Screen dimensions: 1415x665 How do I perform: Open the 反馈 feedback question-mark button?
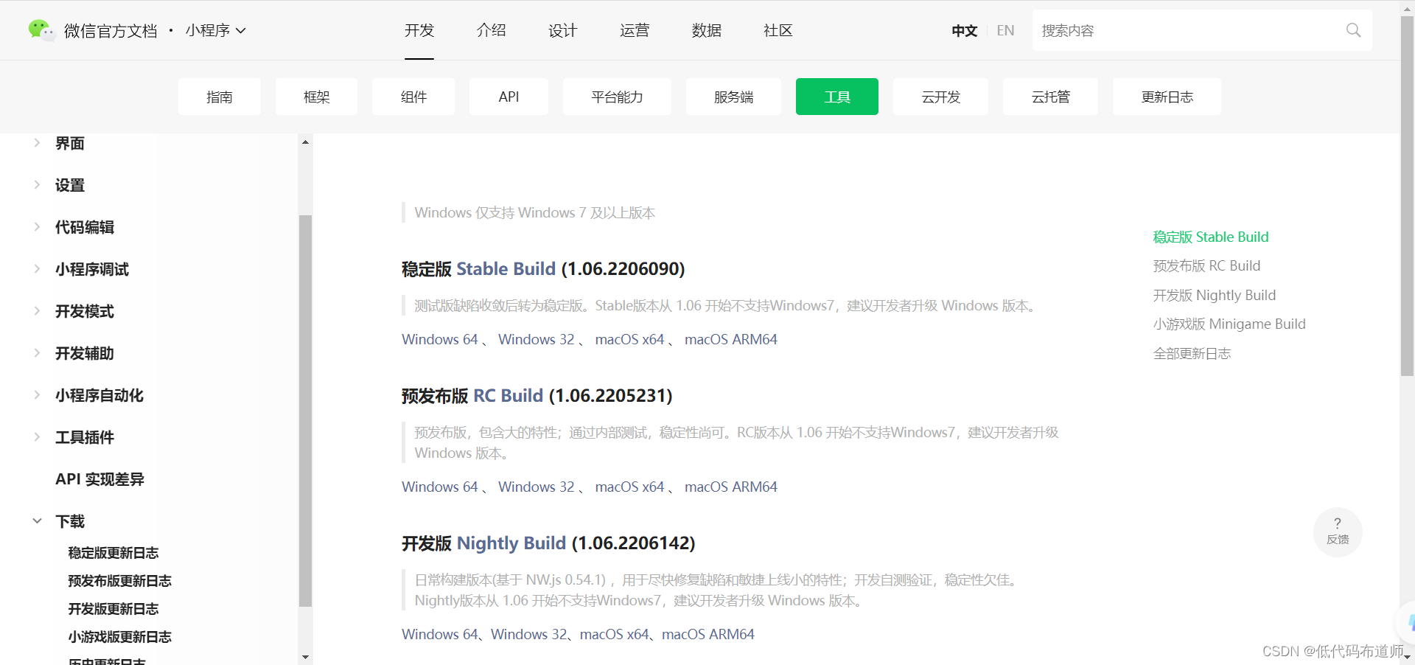[1338, 532]
